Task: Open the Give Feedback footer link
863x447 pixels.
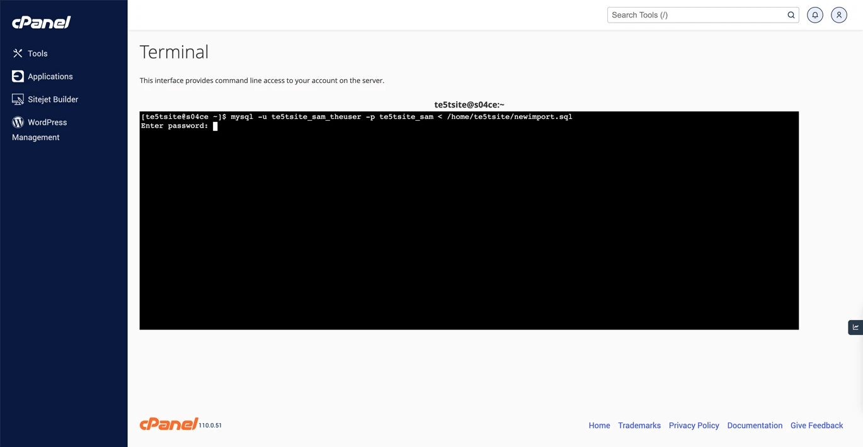Action: (816, 426)
